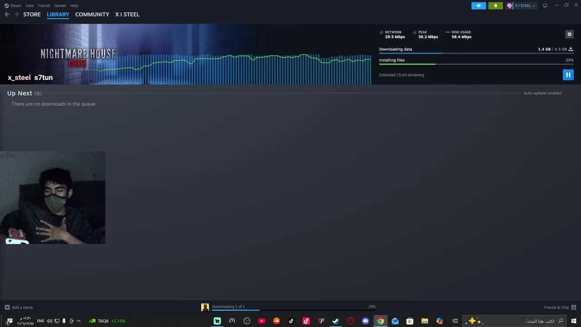This screenshot has width=581, height=327.
Task: Click the Downloading 1 of 1 status
Action: [x=228, y=307]
